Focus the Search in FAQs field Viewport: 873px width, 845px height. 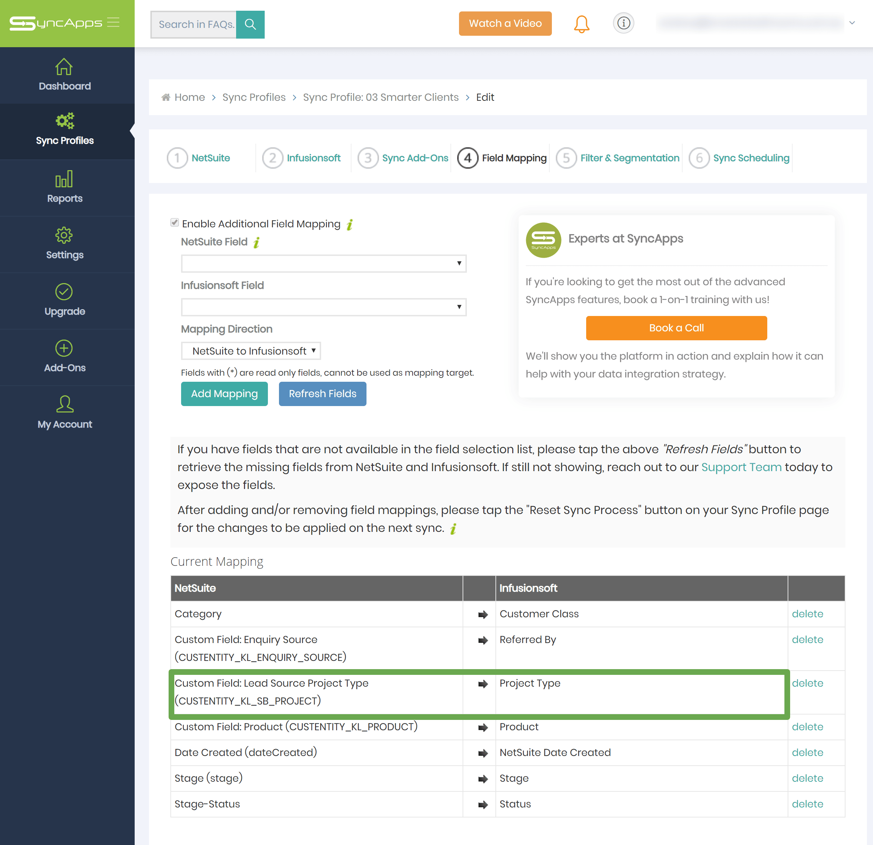pyautogui.click(x=194, y=25)
